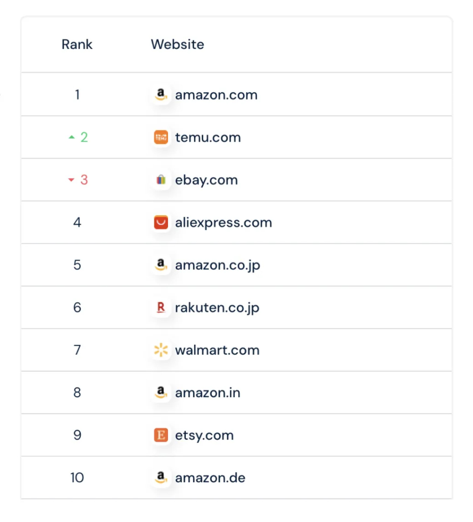Open the aliexpress.com link
The width and height of the screenshot is (473, 522).
point(224,222)
